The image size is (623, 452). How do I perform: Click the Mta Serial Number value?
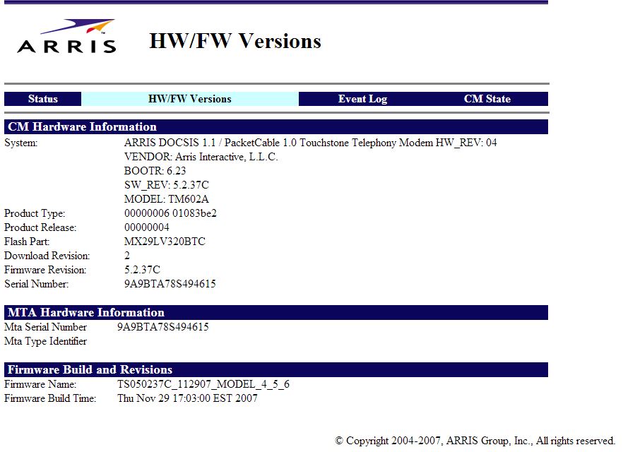(x=163, y=327)
